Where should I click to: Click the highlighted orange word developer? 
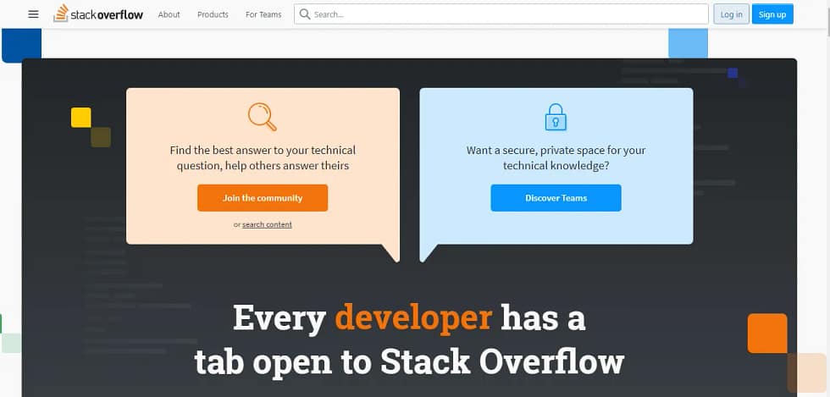pyautogui.click(x=413, y=318)
